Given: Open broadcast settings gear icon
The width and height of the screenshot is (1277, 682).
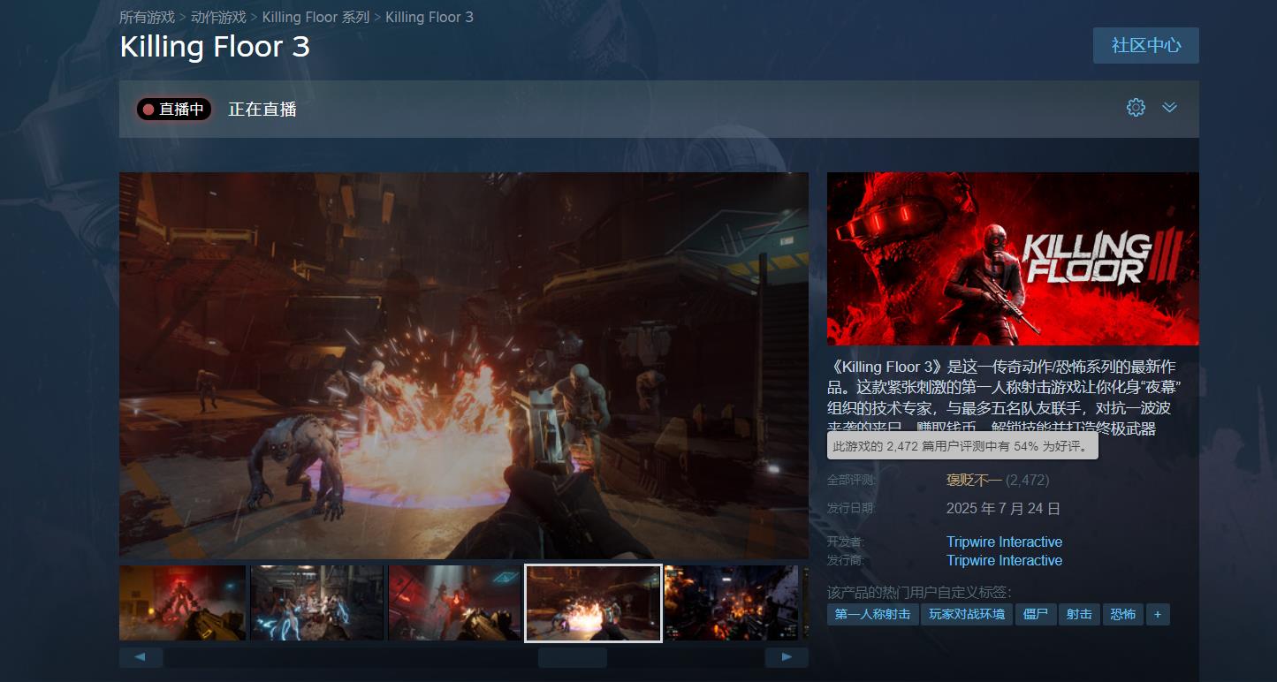Looking at the screenshot, I should pyautogui.click(x=1136, y=108).
